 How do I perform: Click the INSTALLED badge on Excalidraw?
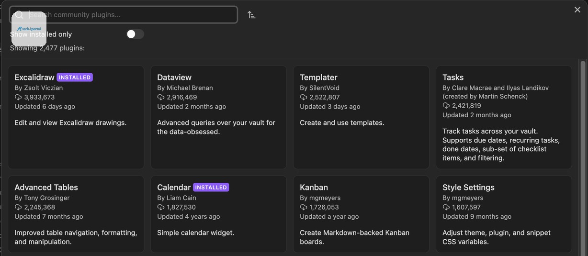[x=75, y=77]
